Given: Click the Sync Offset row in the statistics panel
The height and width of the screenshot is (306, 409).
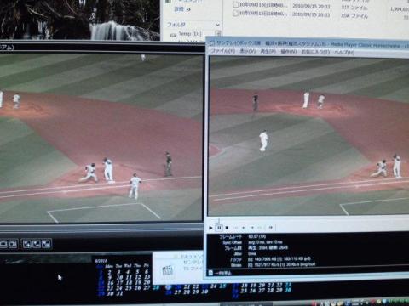Looking at the screenshot, I should coord(251,242).
